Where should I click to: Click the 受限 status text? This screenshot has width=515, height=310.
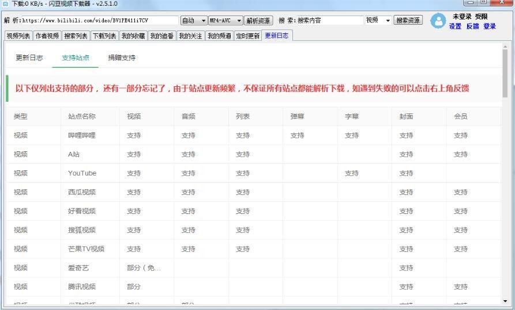coord(481,16)
